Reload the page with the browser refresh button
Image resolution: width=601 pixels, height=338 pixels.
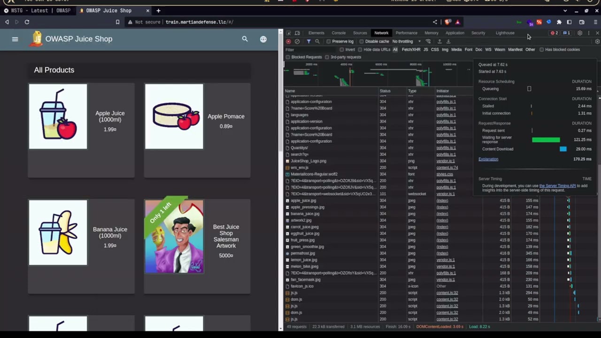click(x=27, y=22)
